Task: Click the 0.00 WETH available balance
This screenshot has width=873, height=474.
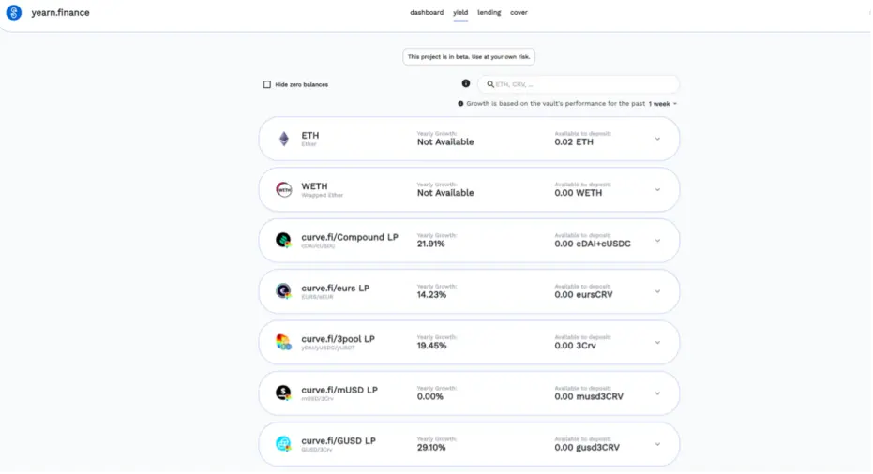Action: coord(578,193)
